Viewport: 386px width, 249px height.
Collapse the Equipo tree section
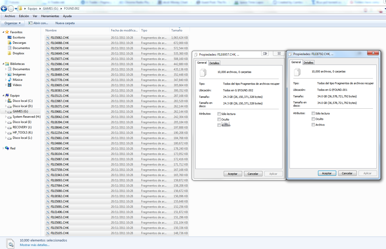pos(3,96)
